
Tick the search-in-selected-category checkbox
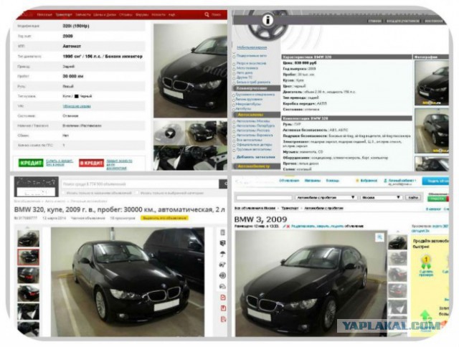pos(137,193)
